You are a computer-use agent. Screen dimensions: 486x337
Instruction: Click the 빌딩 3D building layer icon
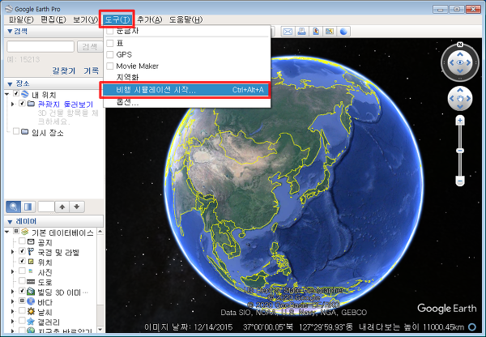click(31, 292)
